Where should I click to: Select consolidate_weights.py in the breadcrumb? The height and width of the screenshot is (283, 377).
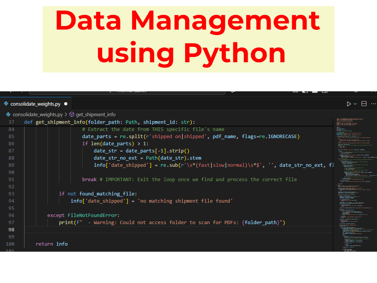(38, 115)
